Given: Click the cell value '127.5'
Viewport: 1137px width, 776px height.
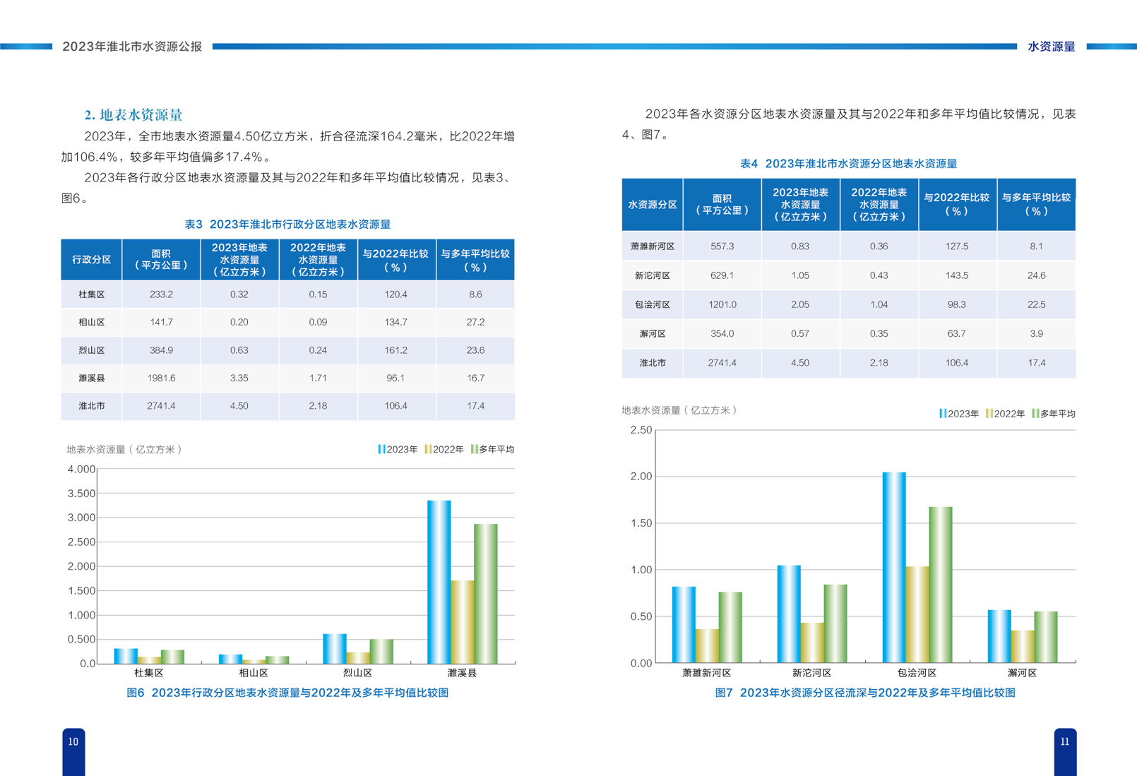Looking at the screenshot, I should pos(957,246).
